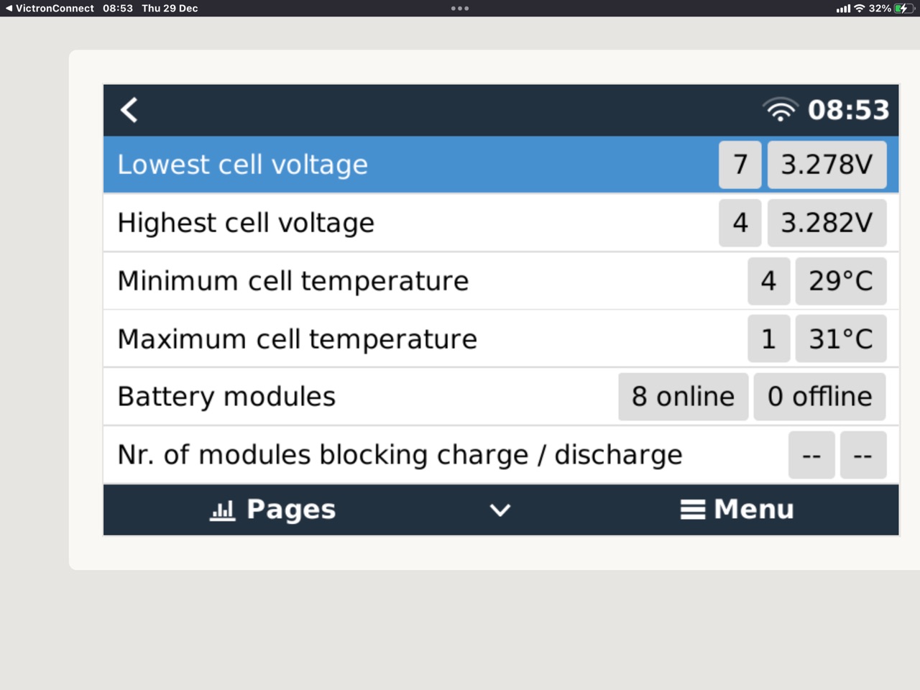The image size is (920, 690).
Task: Tap the hamburger Menu icon
Action: pos(693,509)
